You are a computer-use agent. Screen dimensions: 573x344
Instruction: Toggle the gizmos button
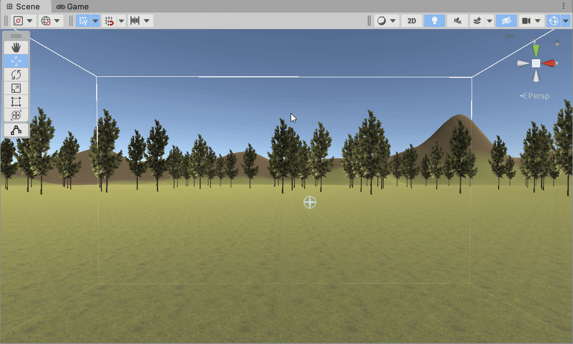(x=553, y=21)
